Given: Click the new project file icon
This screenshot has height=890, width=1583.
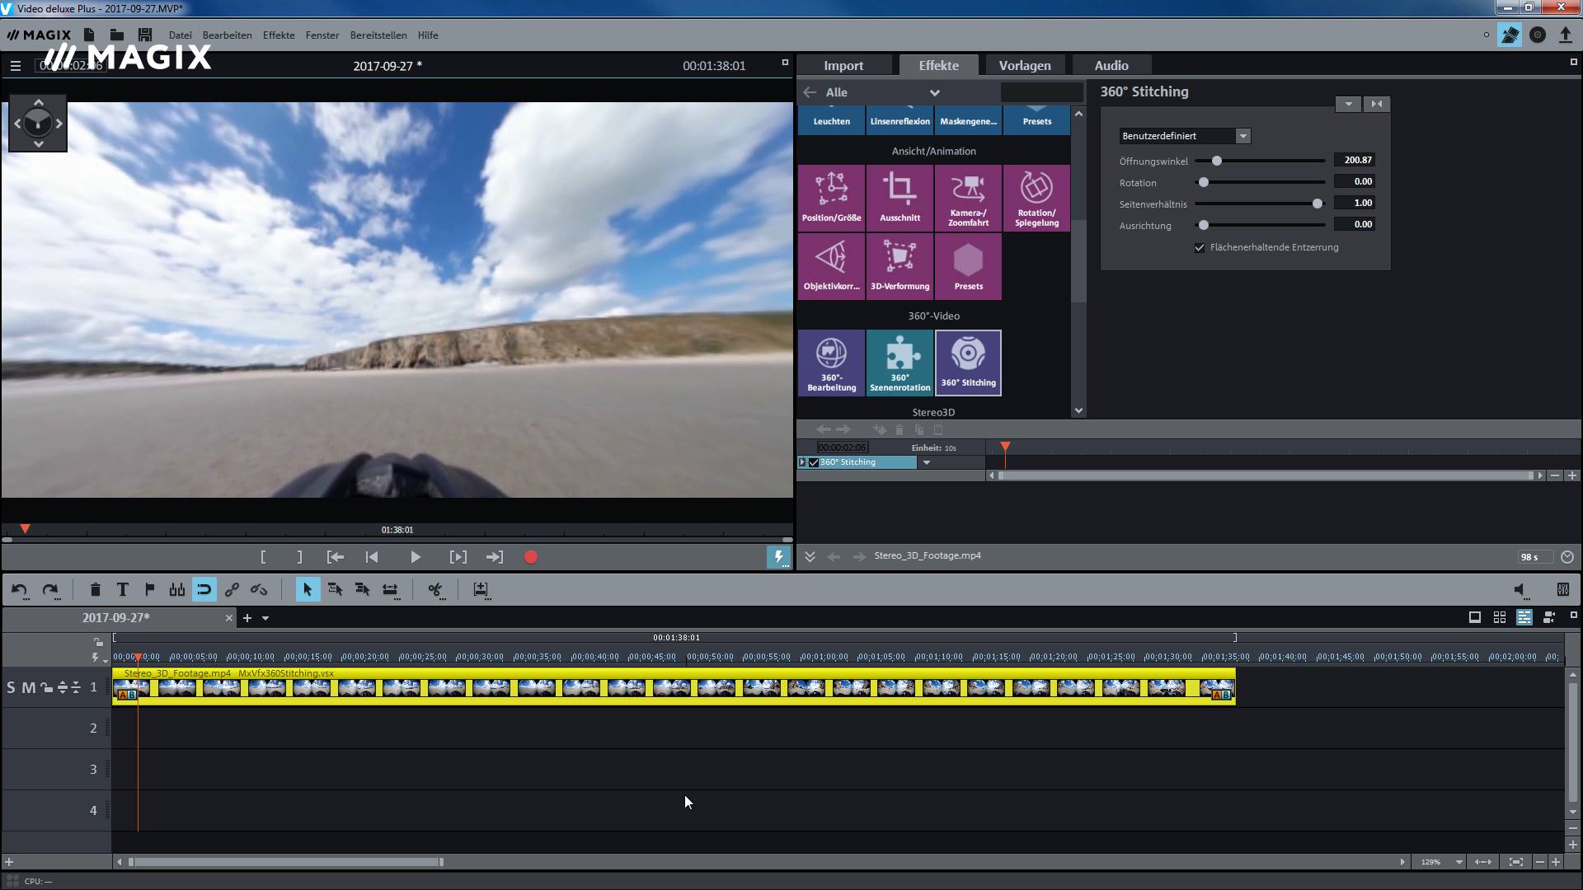Looking at the screenshot, I should [x=89, y=35].
